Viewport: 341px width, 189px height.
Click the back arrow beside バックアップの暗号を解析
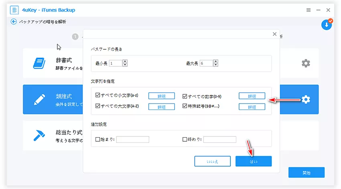[14, 22]
